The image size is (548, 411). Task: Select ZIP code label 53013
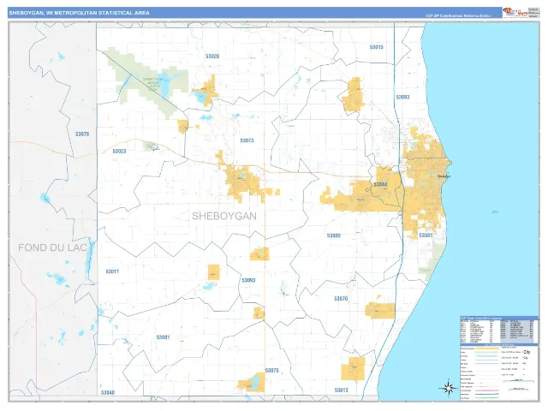341,390
